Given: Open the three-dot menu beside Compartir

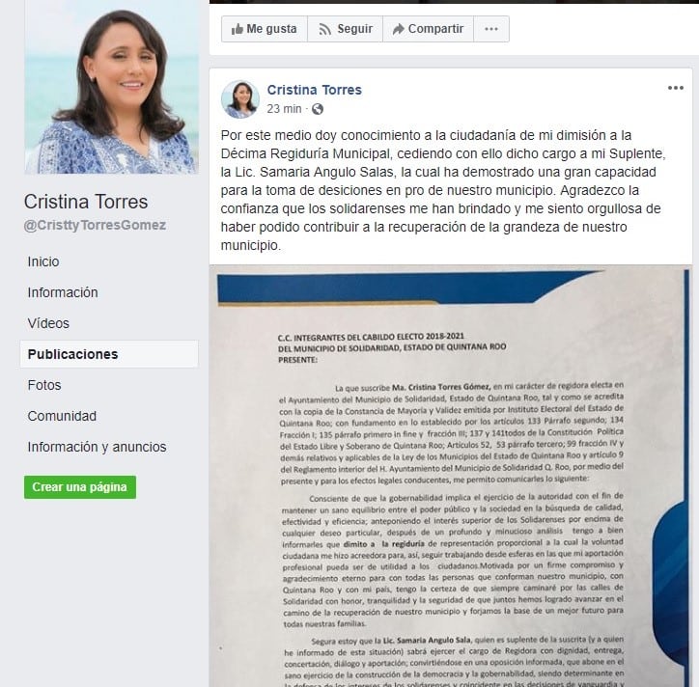Looking at the screenshot, I should pyautogui.click(x=491, y=29).
